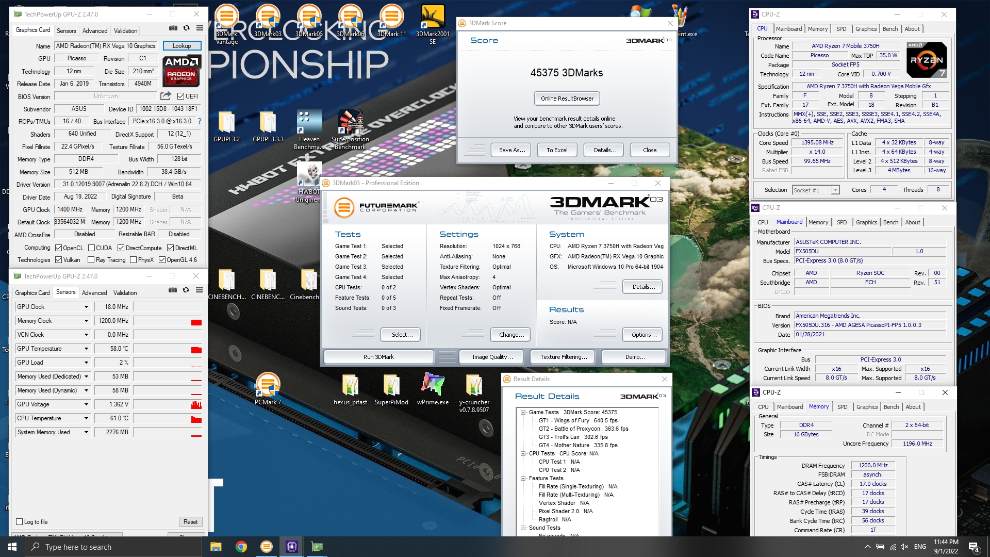Click GPU-Z refresh icon in top window
This screenshot has height=557, width=990.
pos(186,28)
